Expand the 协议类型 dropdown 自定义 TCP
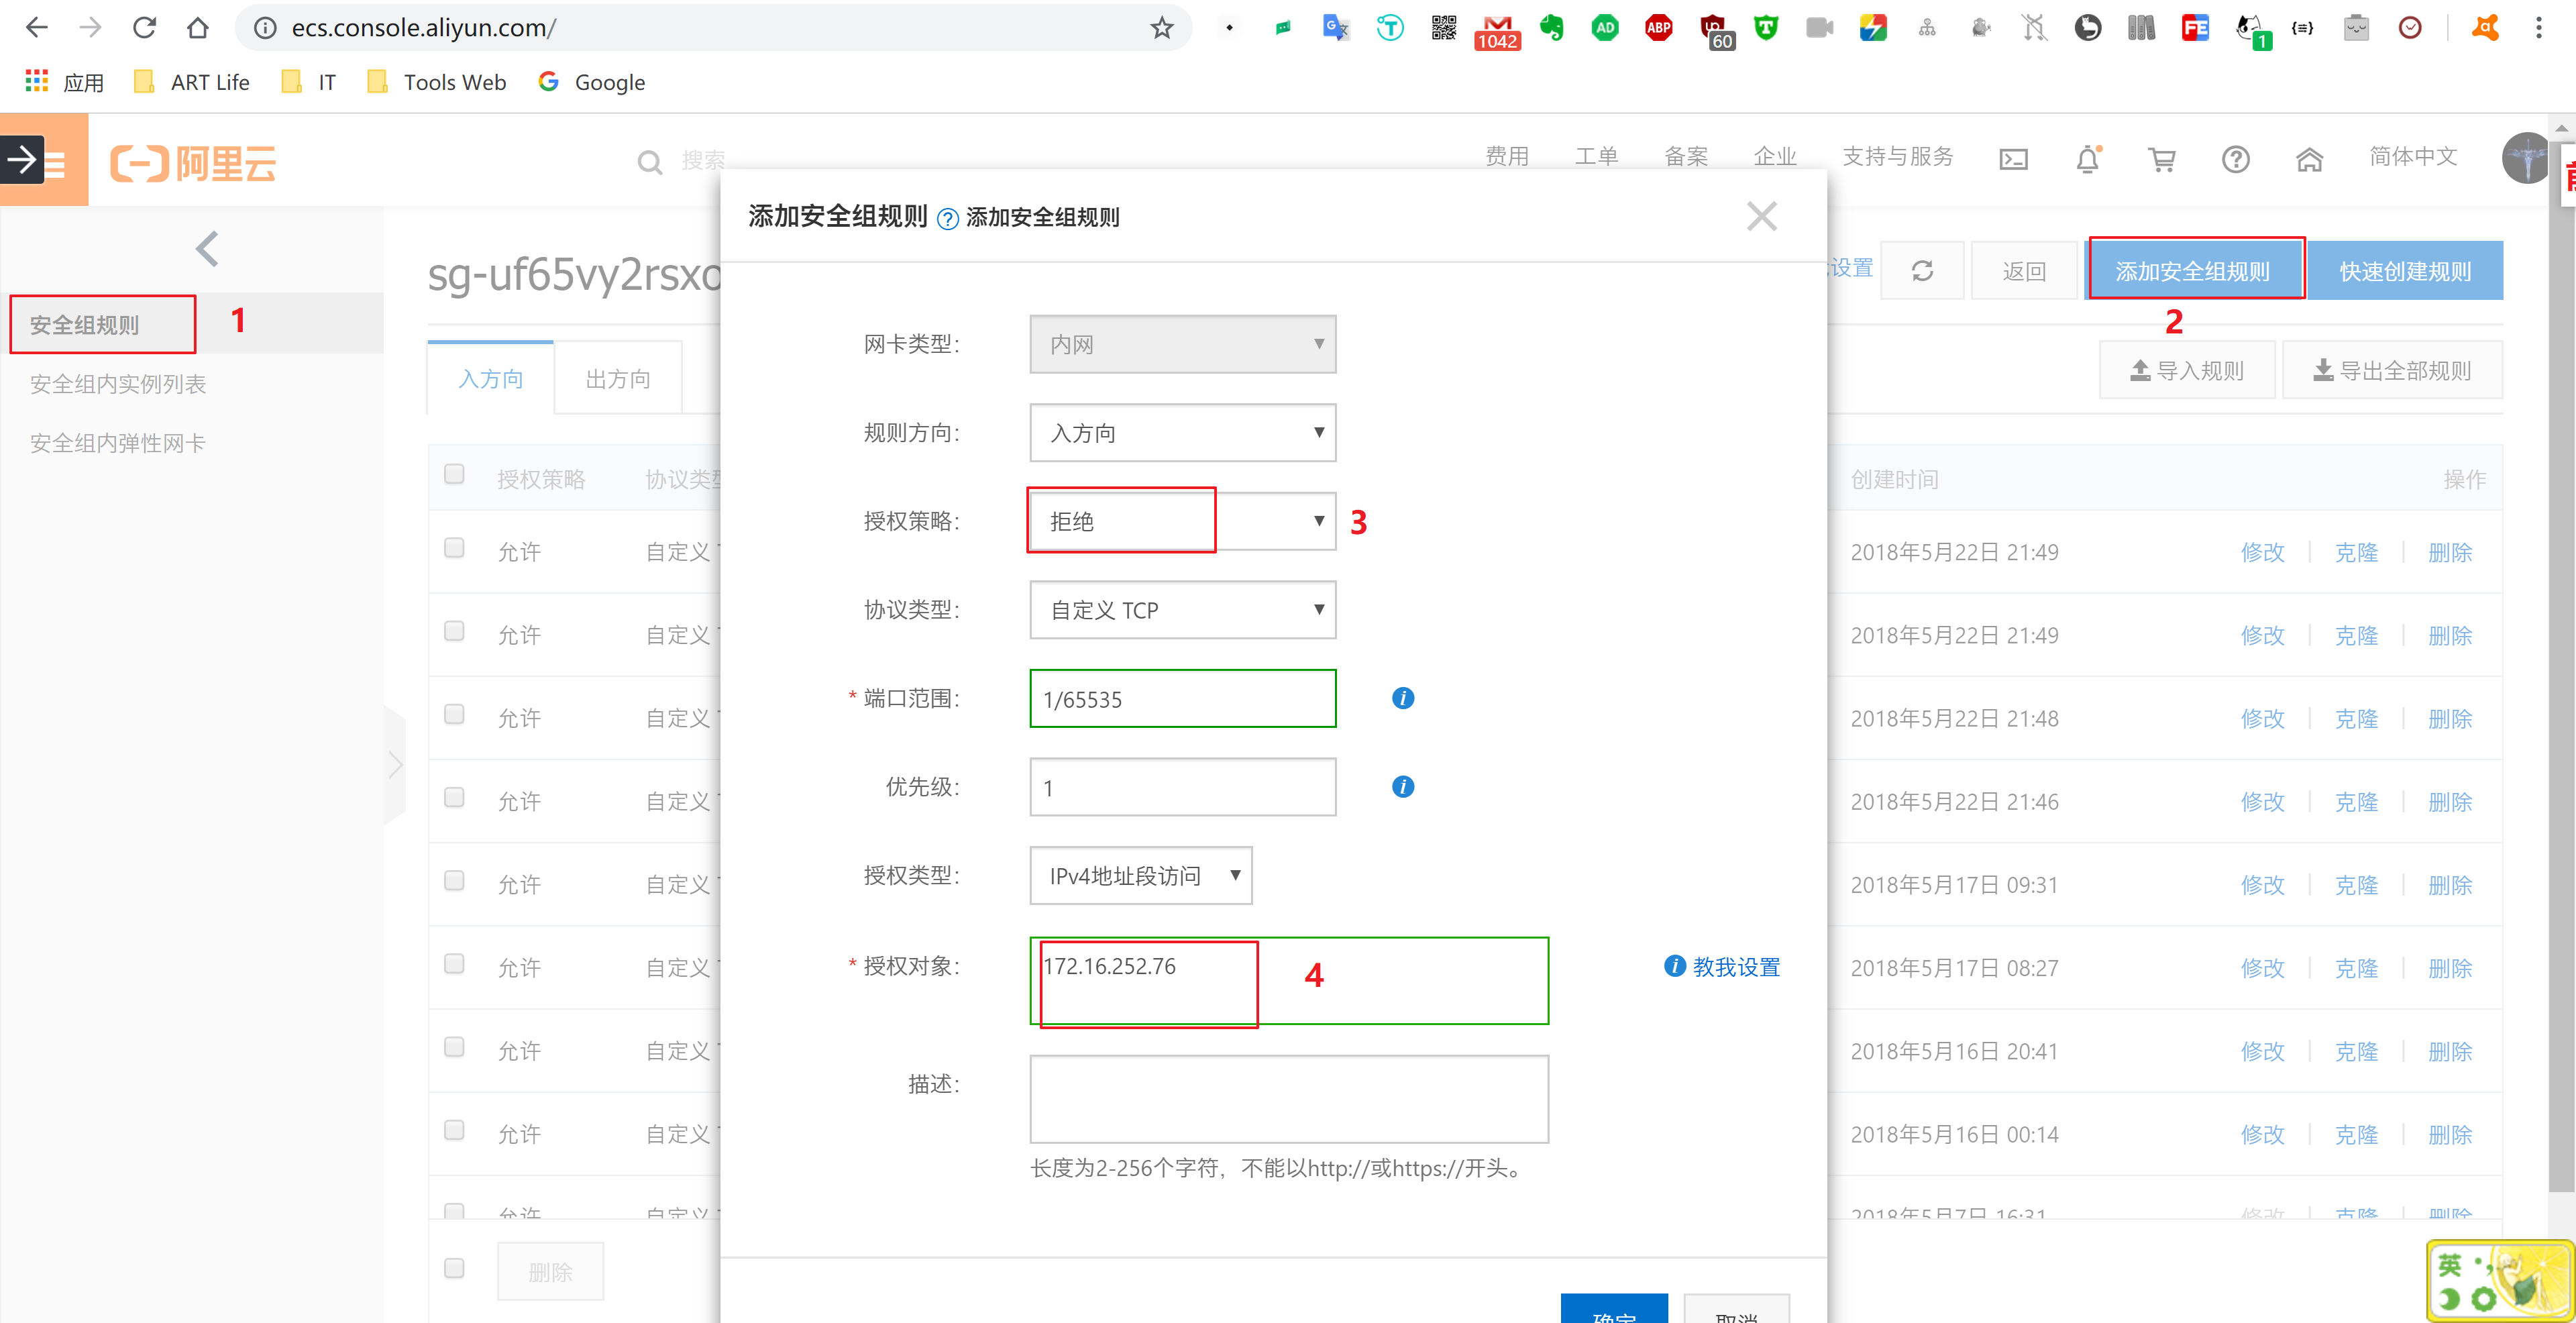Image resolution: width=2576 pixels, height=1323 pixels. click(1182, 610)
